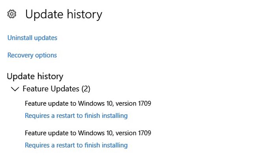Image resolution: width=253 pixels, height=157 pixels.
Task: Click the word Recovery in Recovery options
Action: pos(20,55)
